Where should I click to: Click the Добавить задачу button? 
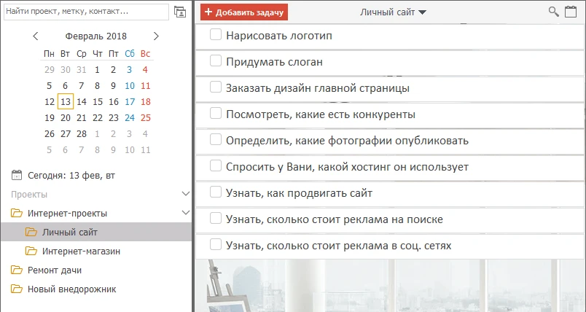[244, 12]
